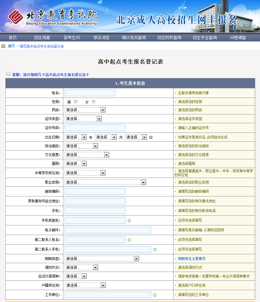Click the 首页 breadcrumb link
The height and width of the screenshot is (302, 260).
pyautogui.click(x=11, y=46)
